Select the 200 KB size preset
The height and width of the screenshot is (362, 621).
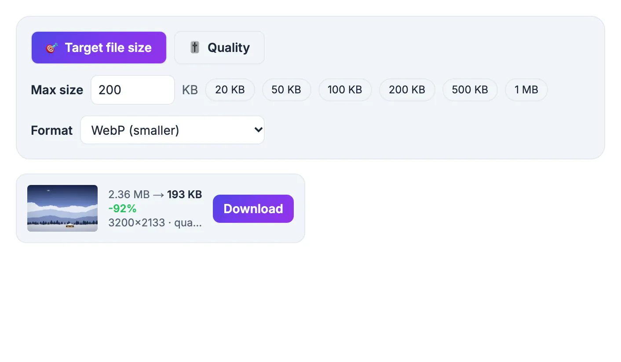[x=407, y=90]
